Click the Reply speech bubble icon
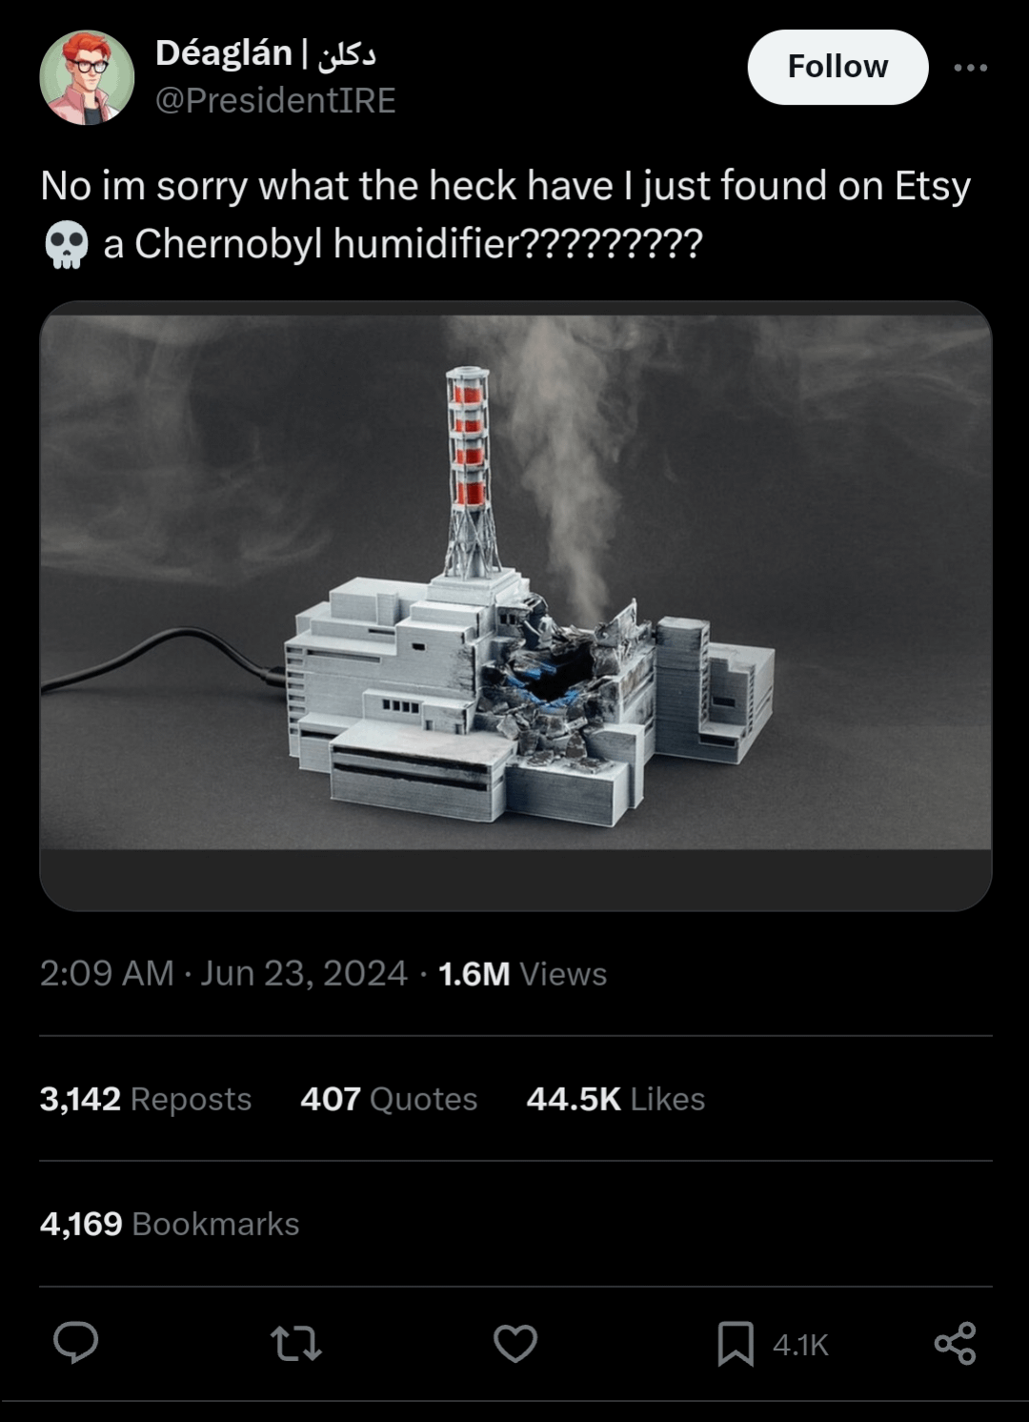 (75, 1343)
